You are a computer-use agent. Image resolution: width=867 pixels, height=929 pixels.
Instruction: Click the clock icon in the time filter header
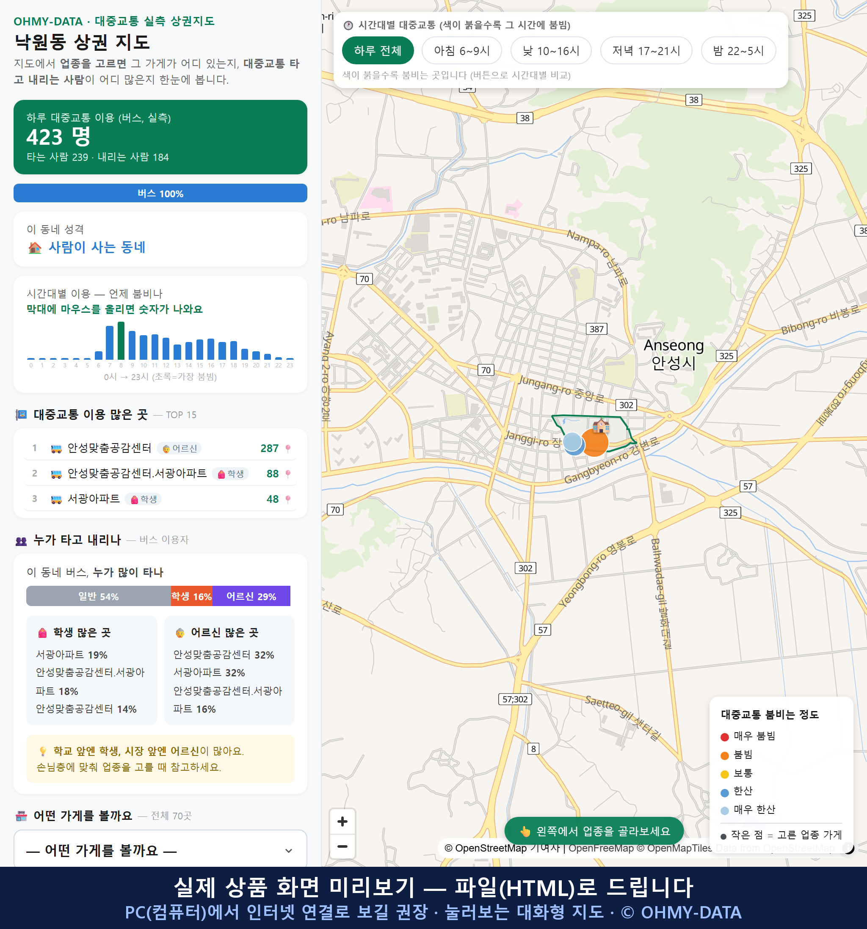coord(348,25)
